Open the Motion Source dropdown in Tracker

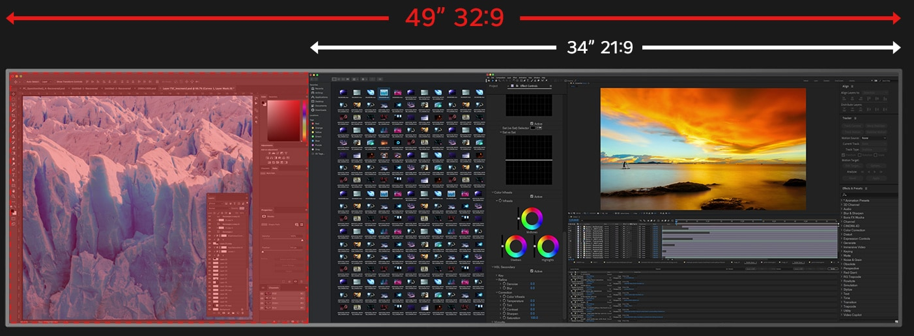[x=873, y=138]
